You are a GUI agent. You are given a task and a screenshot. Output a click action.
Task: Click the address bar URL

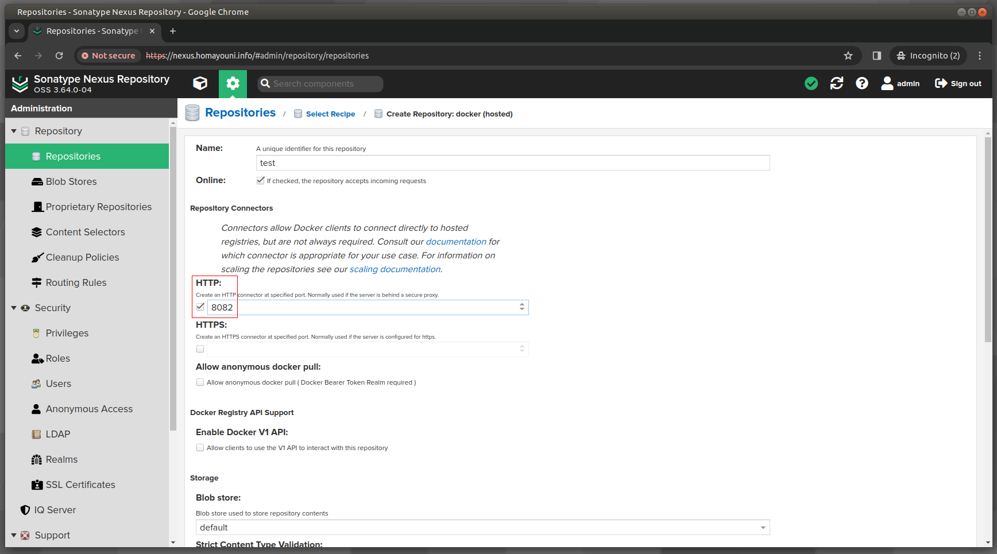pyautogui.click(x=257, y=56)
